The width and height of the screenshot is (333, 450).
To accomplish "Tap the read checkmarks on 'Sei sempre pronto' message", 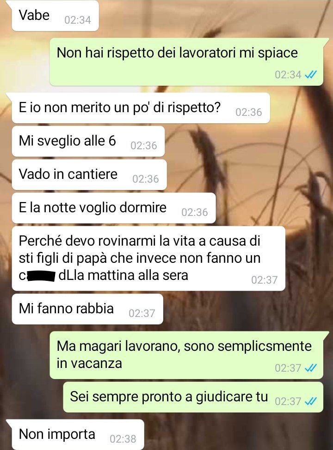I will (x=310, y=401).
